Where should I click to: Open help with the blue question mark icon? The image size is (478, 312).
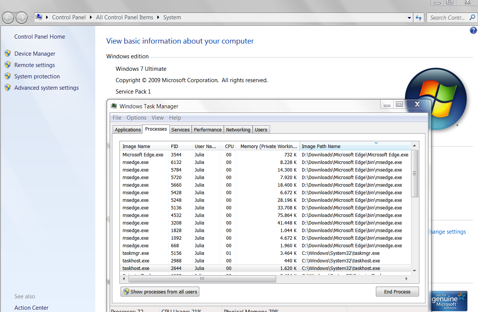coord(473,30)
